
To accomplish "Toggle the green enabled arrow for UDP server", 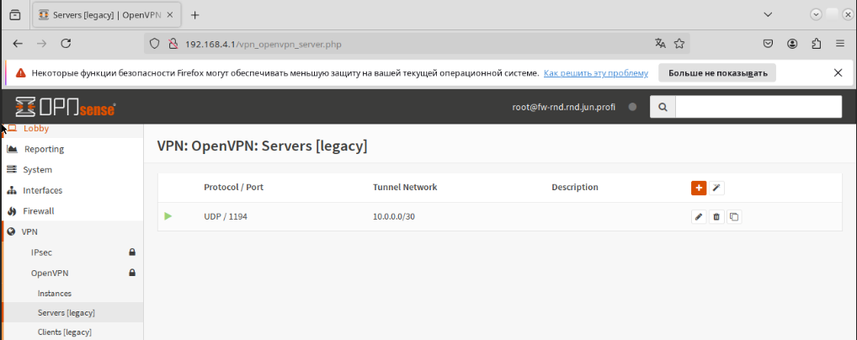I will pos(168,216).
